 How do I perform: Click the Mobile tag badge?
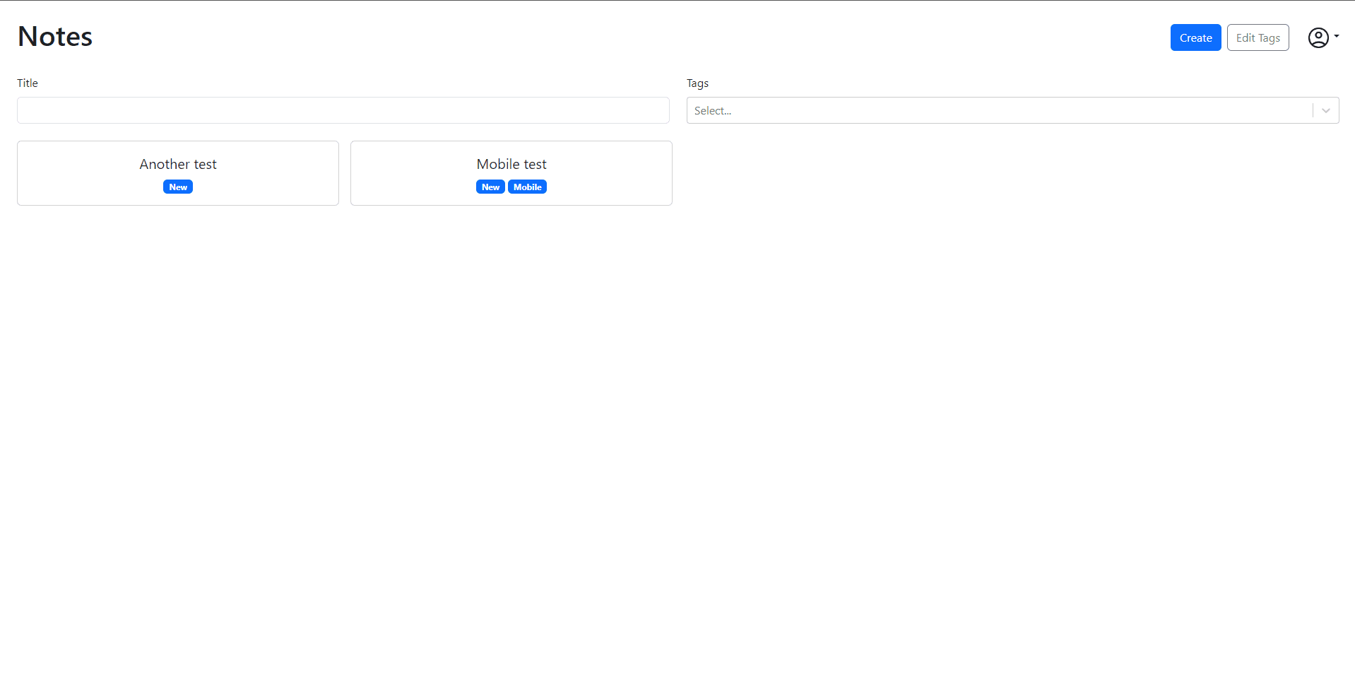(527, 187)
